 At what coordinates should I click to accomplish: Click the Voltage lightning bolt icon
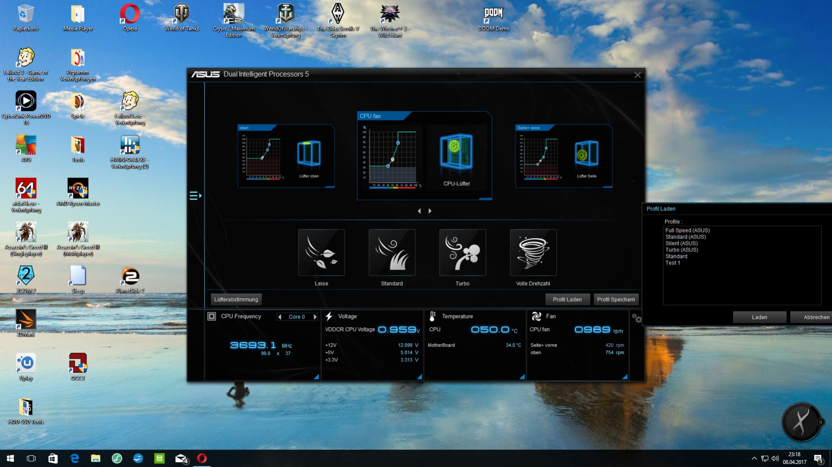329,316
